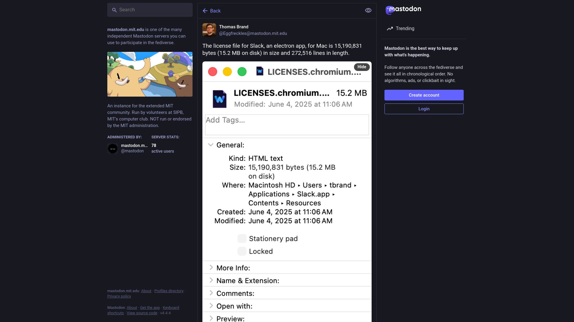This screenshot has height=322, width=574.
Task: Click the Mastodon logo
Action: tap(403, 10)
